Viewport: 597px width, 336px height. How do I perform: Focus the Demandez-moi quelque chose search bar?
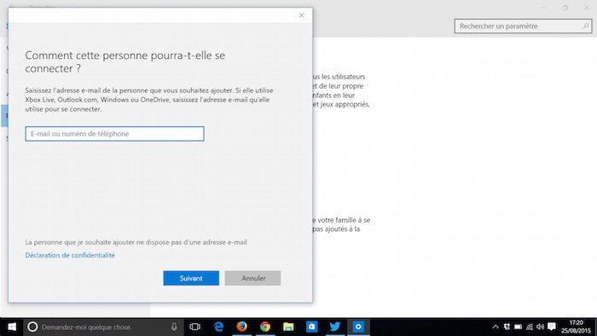point(103,327)
